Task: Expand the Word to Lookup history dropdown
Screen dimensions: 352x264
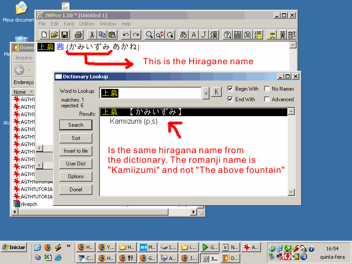Action: (206, 93)
